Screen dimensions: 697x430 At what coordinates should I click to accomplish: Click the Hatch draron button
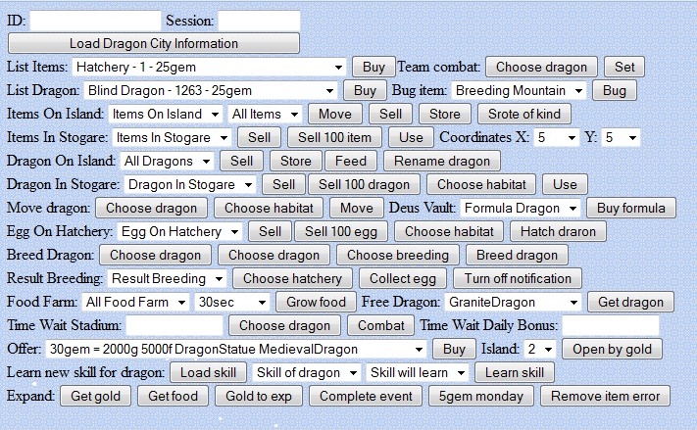pos(558,232)
